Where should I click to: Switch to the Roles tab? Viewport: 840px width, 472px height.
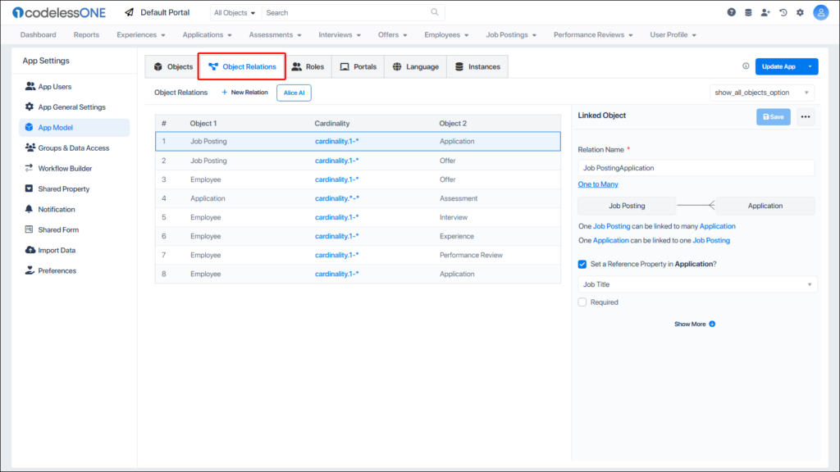pyautogui.click(x=308, y=67)
